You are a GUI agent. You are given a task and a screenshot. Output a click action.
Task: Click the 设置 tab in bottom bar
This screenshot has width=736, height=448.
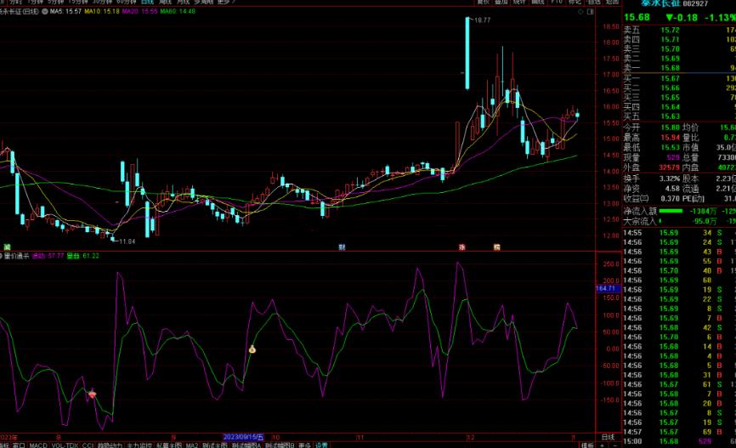tap(321, 445)
